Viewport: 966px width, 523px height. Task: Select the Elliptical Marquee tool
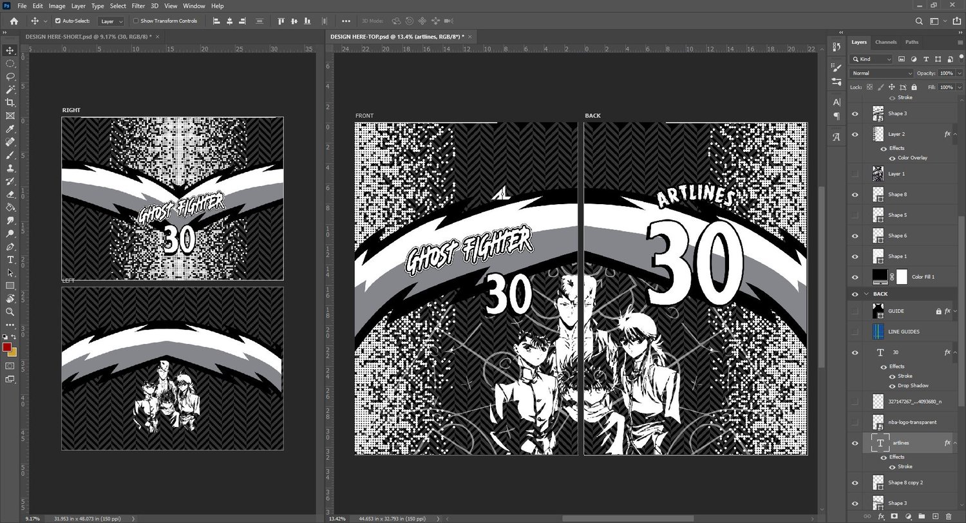(x=10, y=63)
